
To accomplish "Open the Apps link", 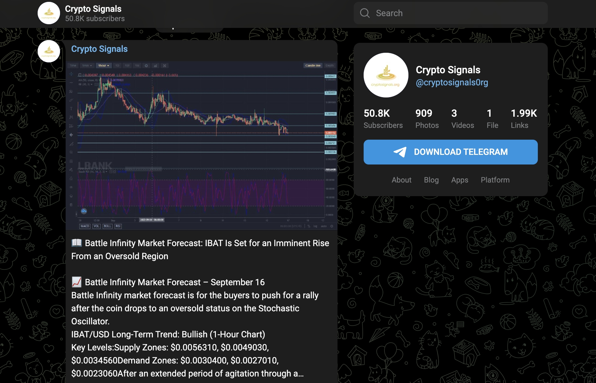I will click(459, 180).
